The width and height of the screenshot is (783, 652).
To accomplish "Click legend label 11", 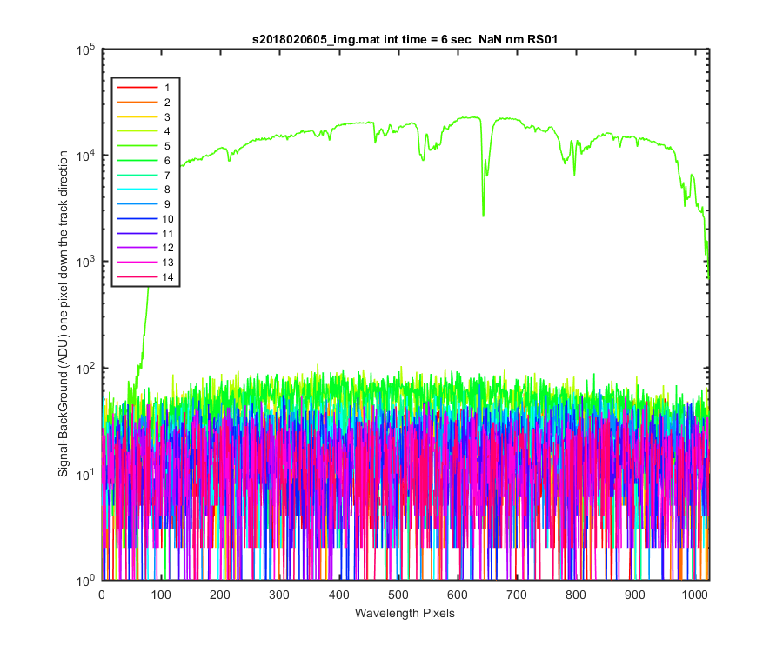I will tap(168, 233).
